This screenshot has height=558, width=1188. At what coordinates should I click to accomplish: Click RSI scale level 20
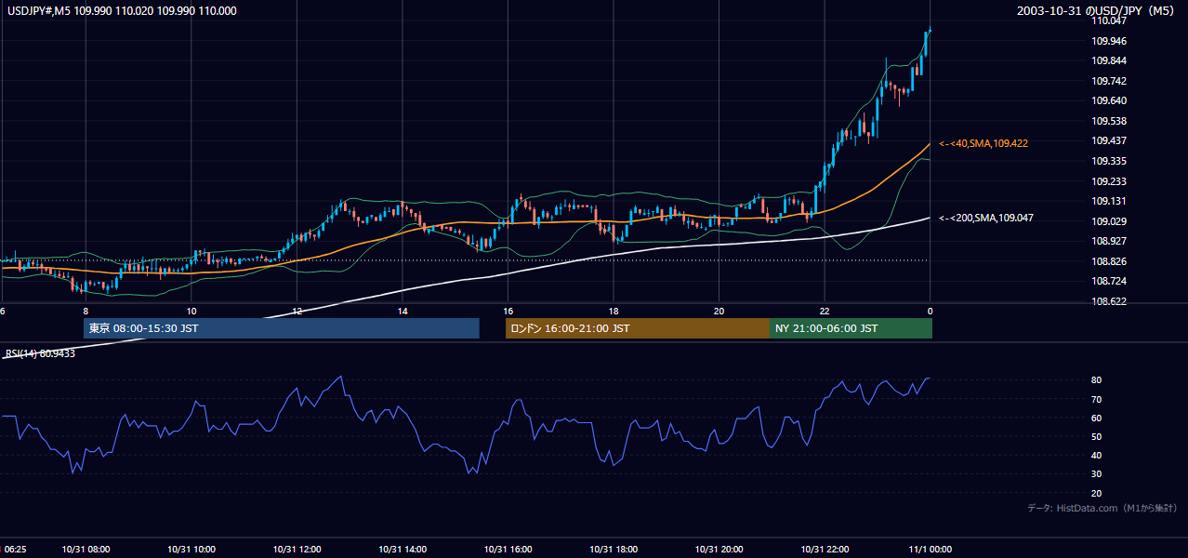point(1097,493)
